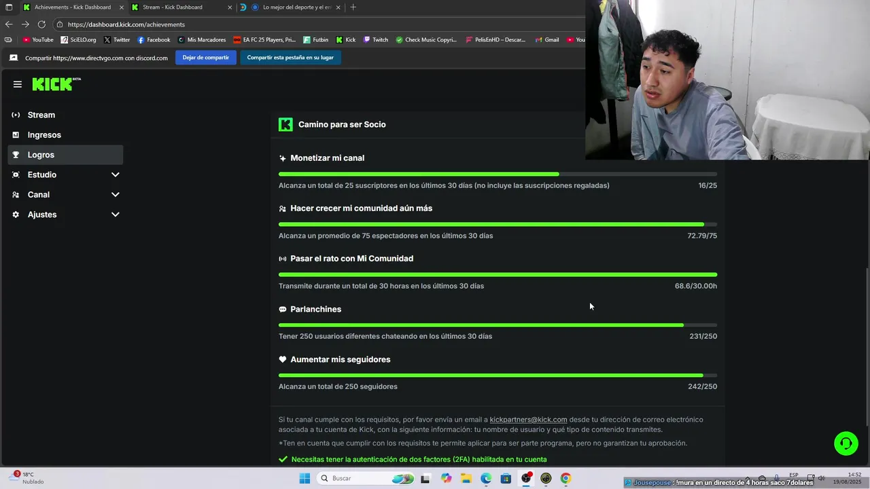This screenshot has width=870, height=489.
Task: Expand the Canal chevron
Action: pos(115,194)
